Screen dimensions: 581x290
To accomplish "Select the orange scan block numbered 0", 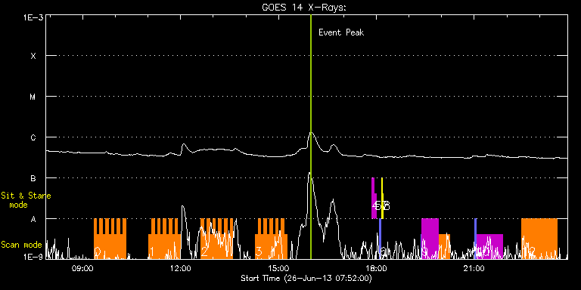I will [110, 239].
